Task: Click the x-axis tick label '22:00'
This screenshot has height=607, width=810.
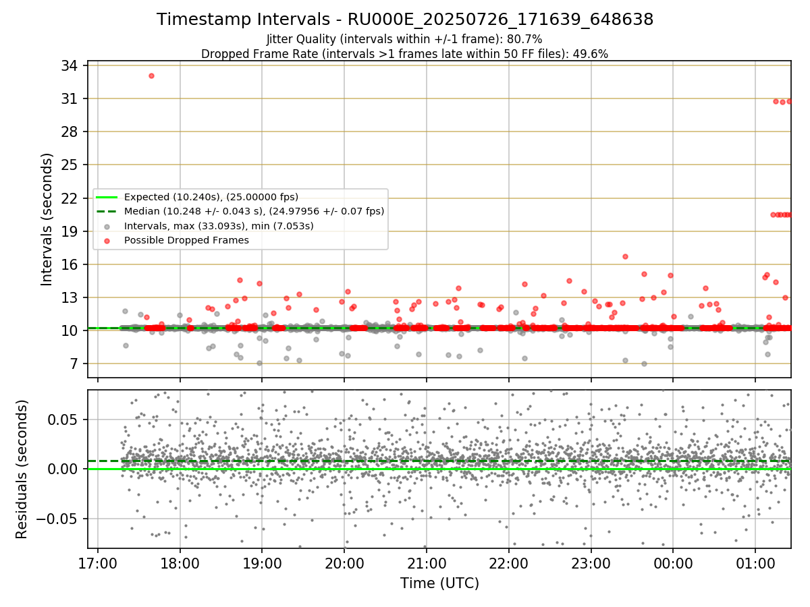Action: pos(508,562)
